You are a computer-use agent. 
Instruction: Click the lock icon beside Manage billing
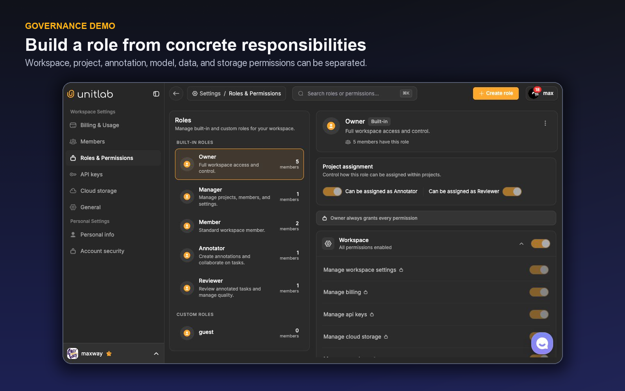[x=366, y=292]
